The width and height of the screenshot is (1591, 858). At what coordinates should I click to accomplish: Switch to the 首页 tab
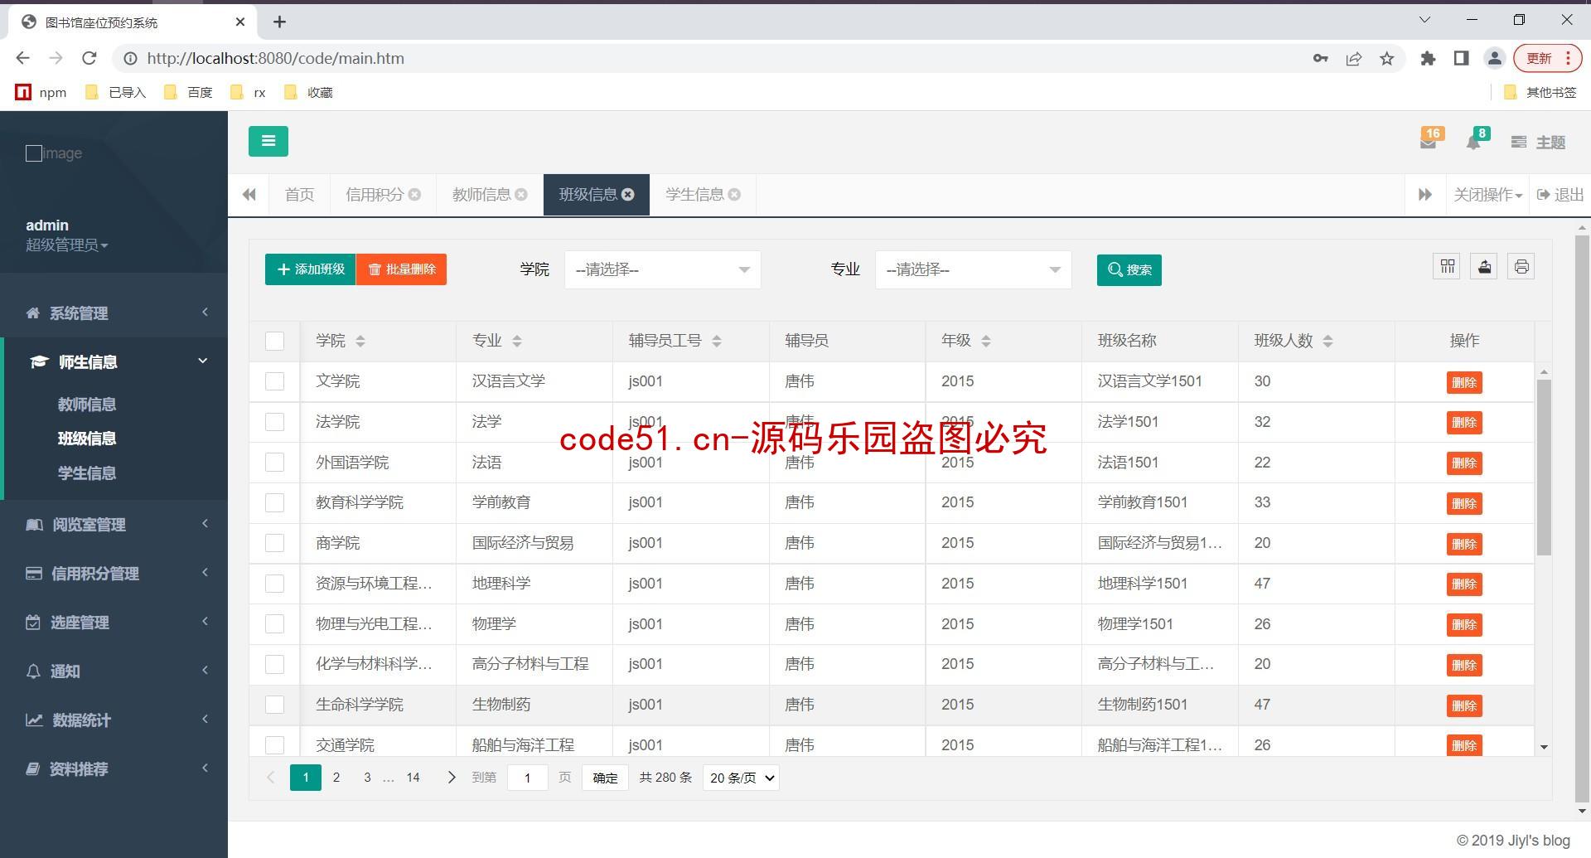[299, 195]
